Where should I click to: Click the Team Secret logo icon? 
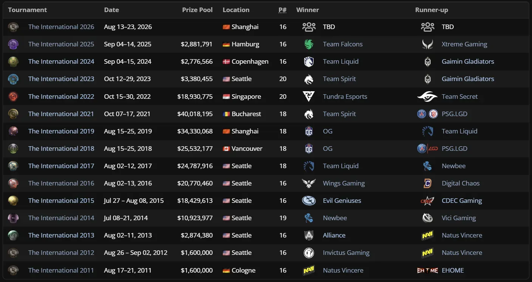pos(427,97)
